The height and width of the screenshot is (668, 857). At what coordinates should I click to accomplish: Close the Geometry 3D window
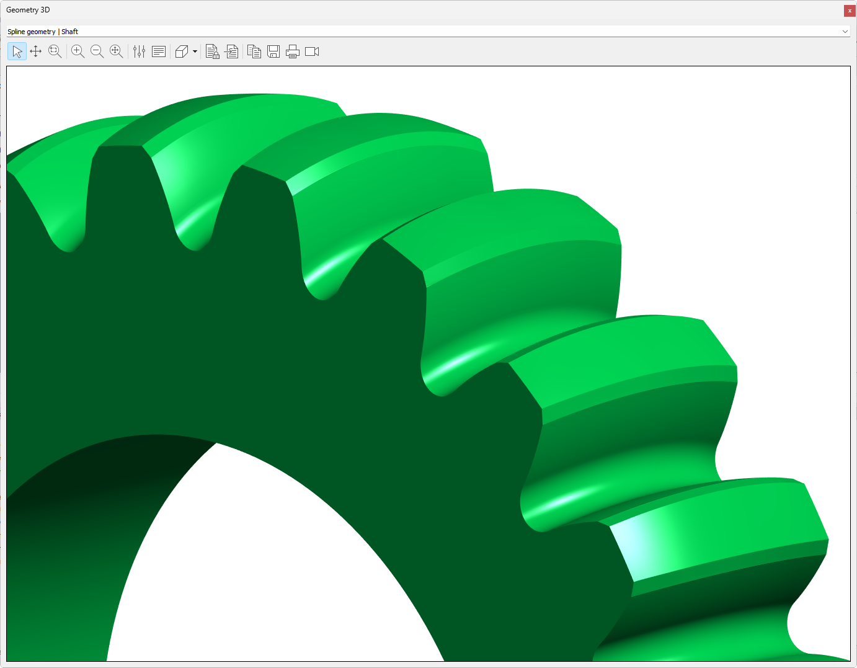point(850,11)
